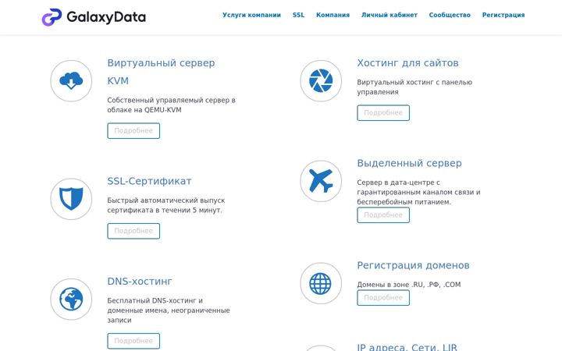The width and height of the screenshot is (562, 351).
Task: Click the airplane icon for Выделенный сервер
Action: [x=321, y=181]
